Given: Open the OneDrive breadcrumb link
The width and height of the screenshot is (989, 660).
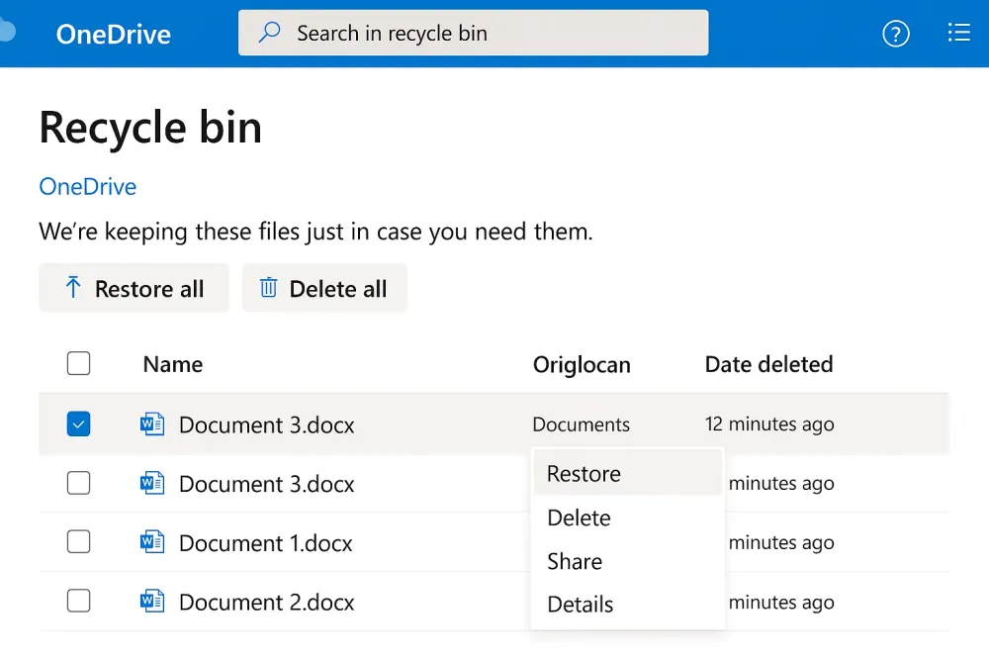Looking at the screenshot, I should pyautogui.click(x=87, y=186).
